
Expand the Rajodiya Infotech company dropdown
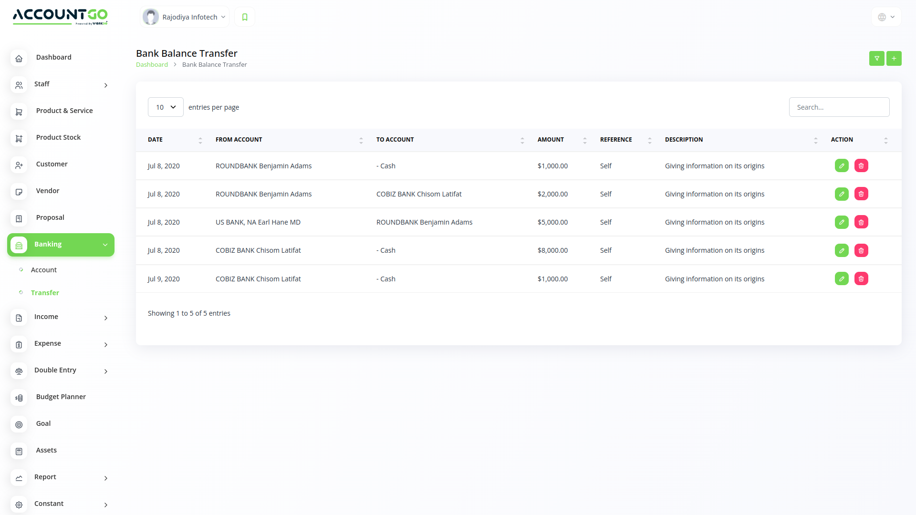click(x=184, y=17)
